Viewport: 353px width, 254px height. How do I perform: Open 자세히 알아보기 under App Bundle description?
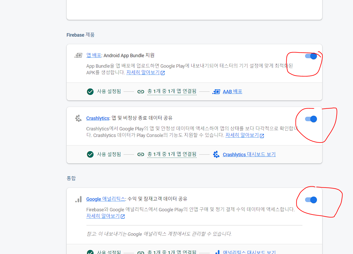143,72
